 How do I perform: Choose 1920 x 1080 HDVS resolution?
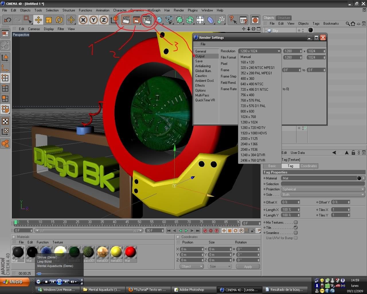click(x=254, y=133)
